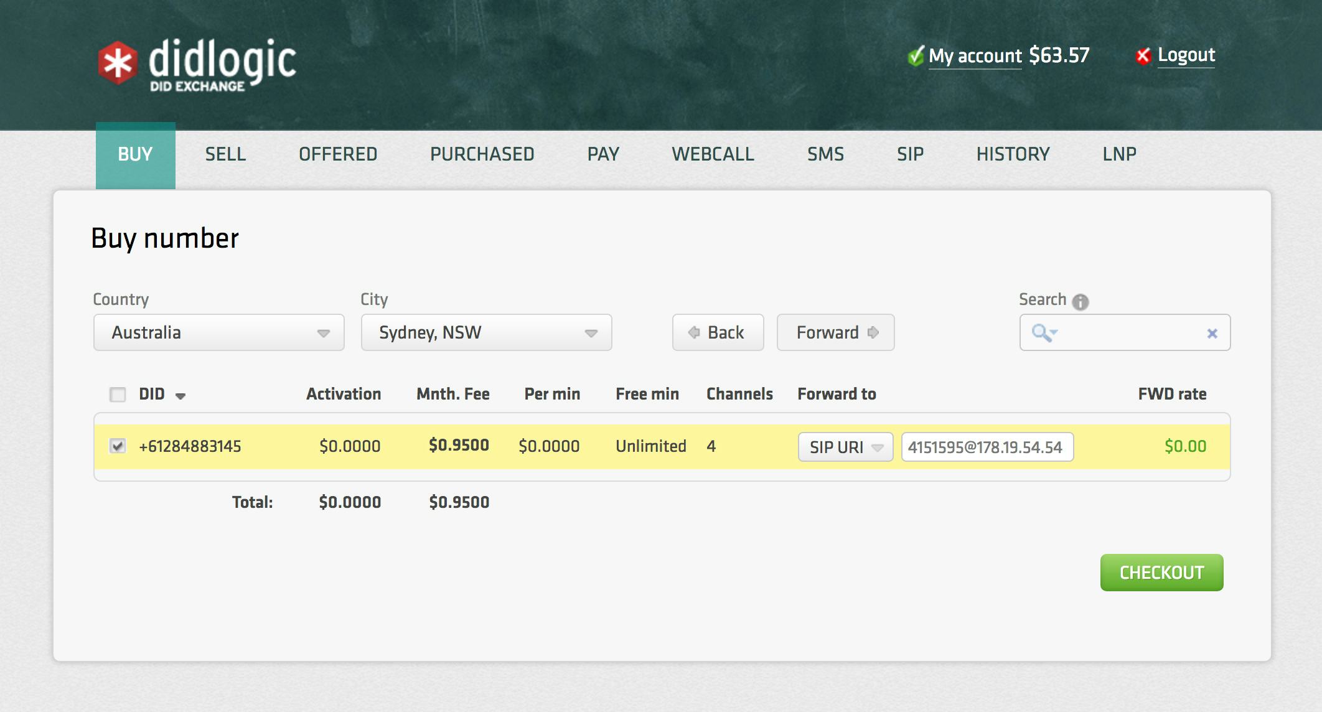Viewport: 1322px width, 712px height.
Task: Switch to the PURCHASED tab
Action: click(482, 154)
